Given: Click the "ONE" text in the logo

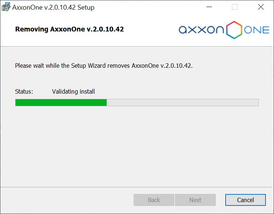Looking at the screenshot, I should pyautogui.click(x=257, y=30).
